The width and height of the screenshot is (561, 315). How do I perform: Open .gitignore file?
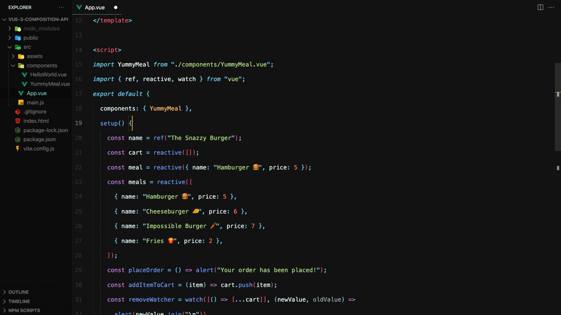click(x=35, y=112)
